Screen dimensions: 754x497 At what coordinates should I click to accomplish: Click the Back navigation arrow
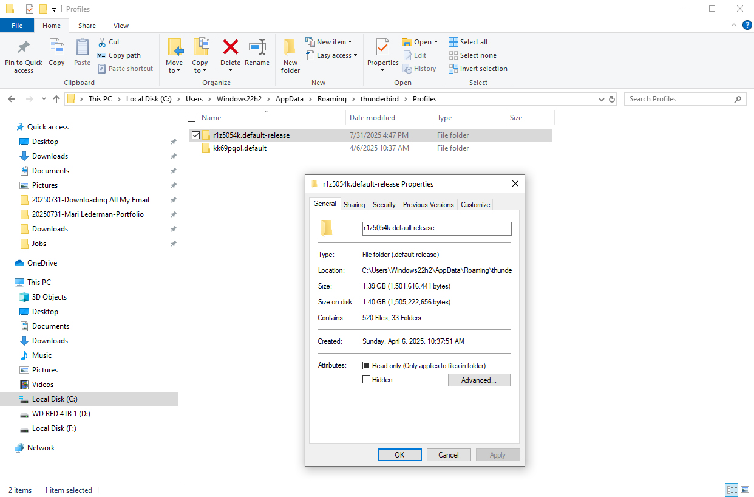tap(12, 99)
